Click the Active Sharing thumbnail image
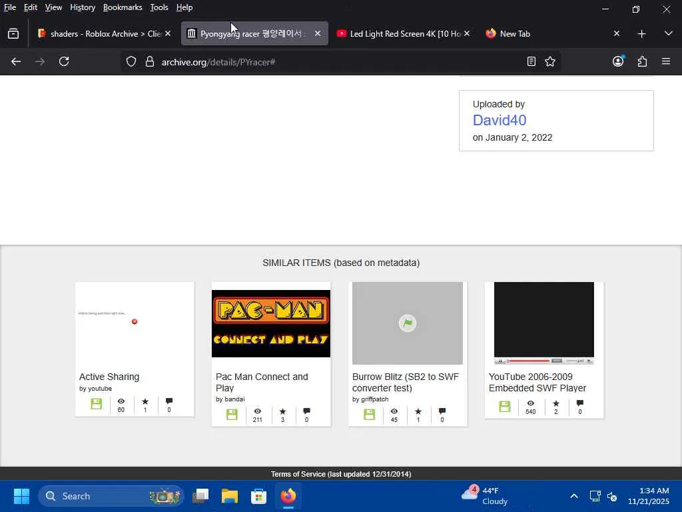The height and width of the screenshot is (512, 682). 135,323
